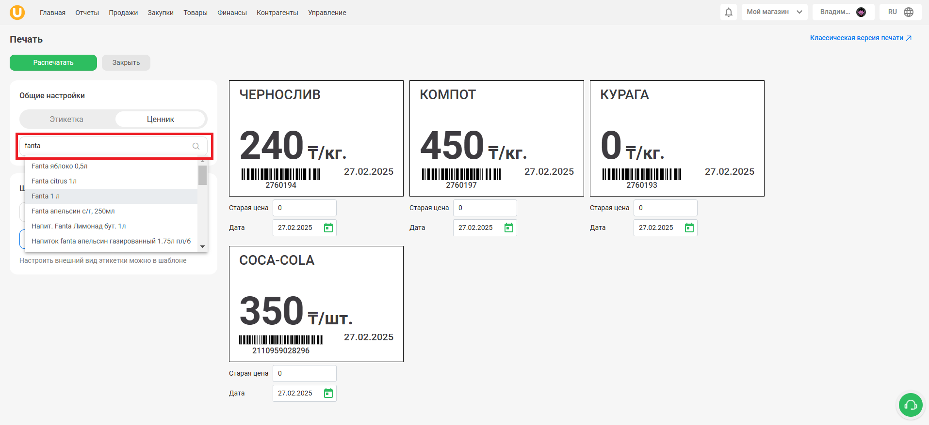929x425 pixels.
Task: Select Напиток fanta апельсин газированный 1.75л
Action: (x=111, y=241)
